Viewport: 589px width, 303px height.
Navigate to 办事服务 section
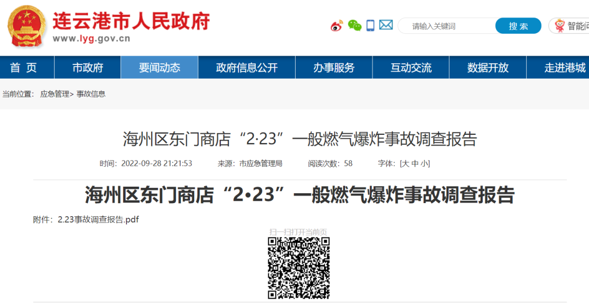pos(334,68)
